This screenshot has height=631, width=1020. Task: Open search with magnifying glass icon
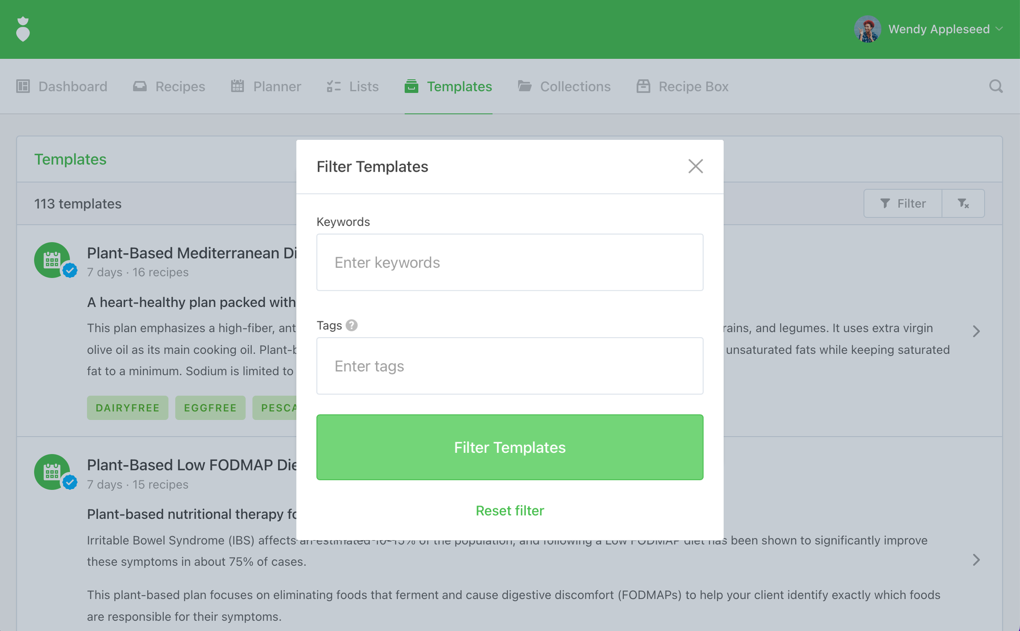[x=996, y=87]
